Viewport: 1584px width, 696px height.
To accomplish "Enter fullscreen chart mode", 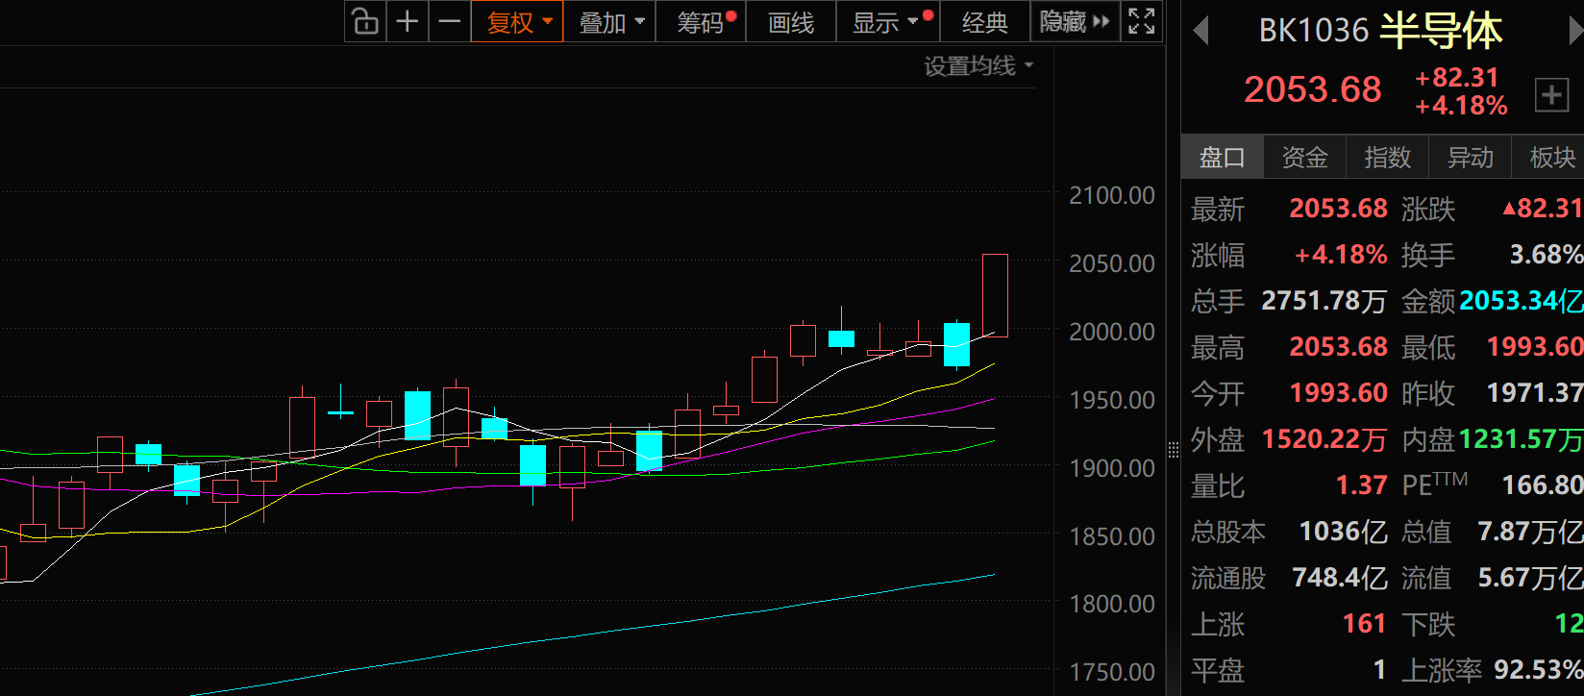I will coord(1141,21).
